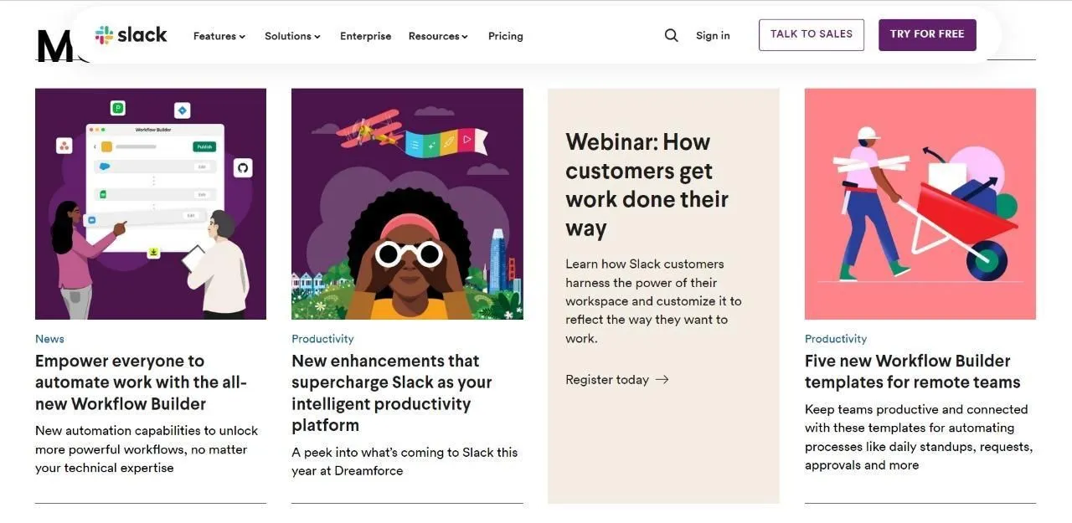Open the Enterprise menu item

(365, 36)
